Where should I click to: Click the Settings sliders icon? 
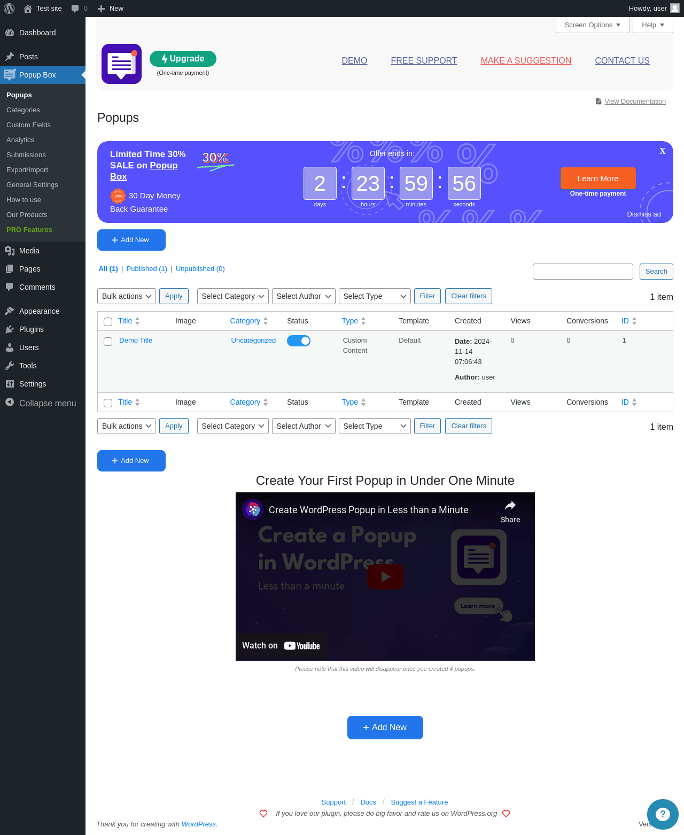click(10, 384)
